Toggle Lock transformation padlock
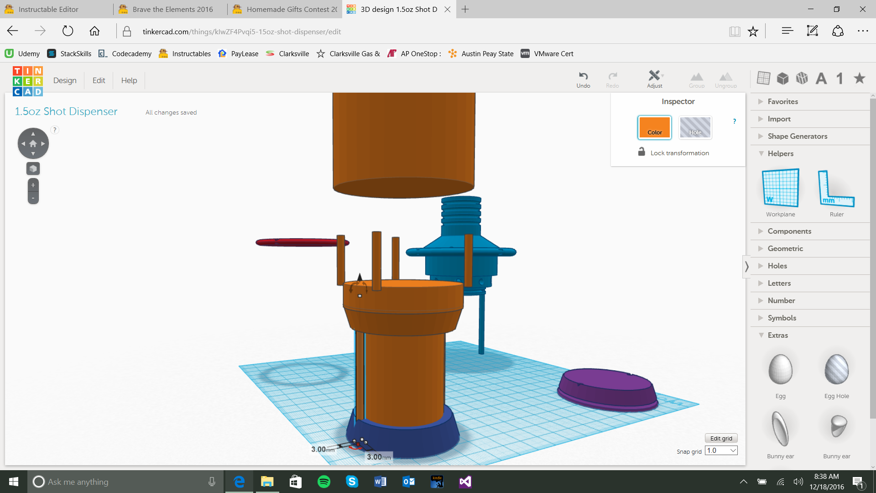876x493 pixels. pos(641,152)
